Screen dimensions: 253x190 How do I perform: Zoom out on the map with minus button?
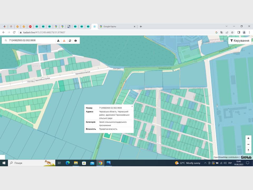tap(248, 144)
